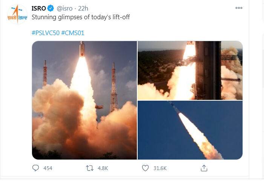Click the 4.8K retweets count
Image resolution: width=264 pixels, height=181 pixels.
[103, 168]
